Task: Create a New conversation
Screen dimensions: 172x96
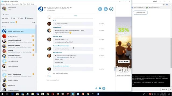Action: [x=20, y=18]
